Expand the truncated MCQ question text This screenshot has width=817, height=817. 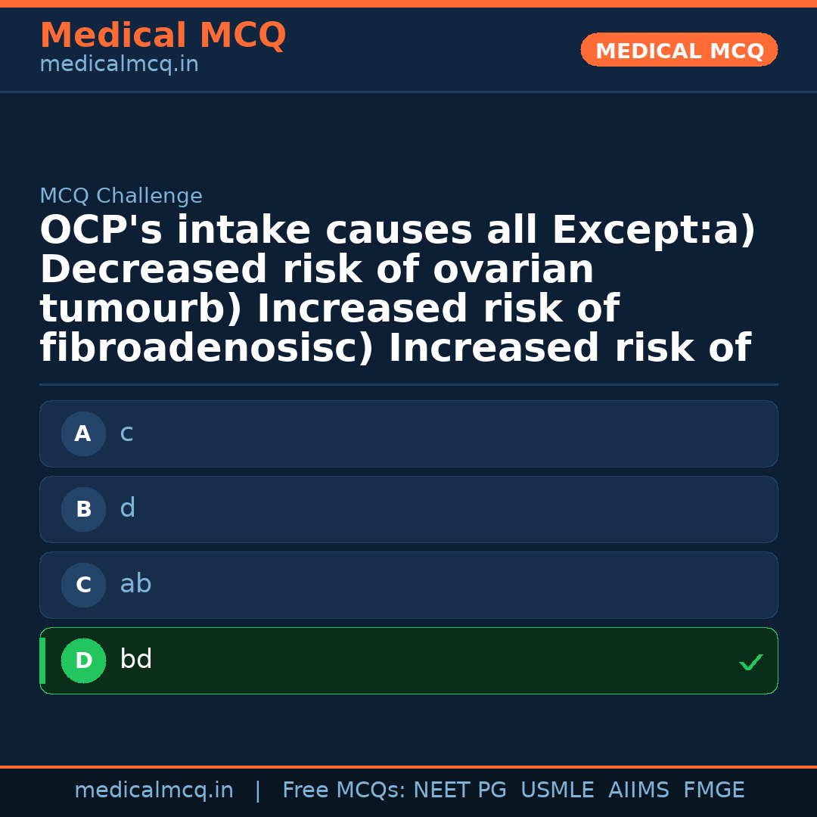pos(395,287)
